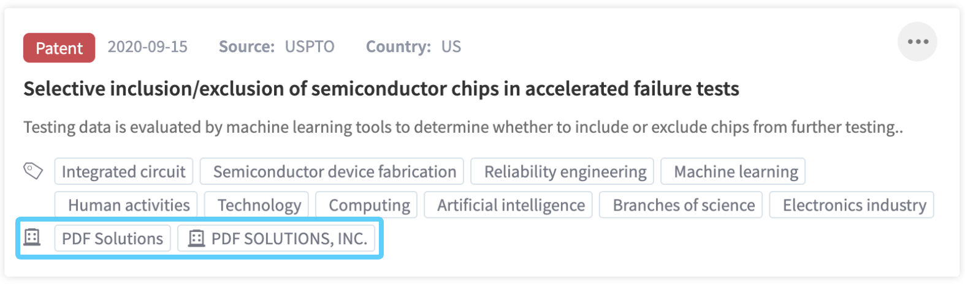This screenshot has height=284, width=965.
Task: Open the patent title link
Action: click(x=381, y=89)
